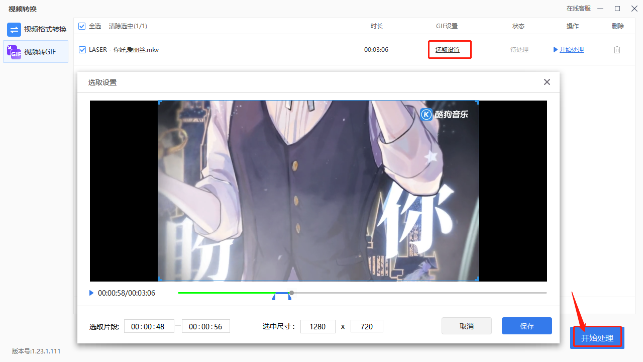The width and height of the screenshot is (643, 362).
Task: Click the blue clip end marker on the timeline
Action: [290, 298]
